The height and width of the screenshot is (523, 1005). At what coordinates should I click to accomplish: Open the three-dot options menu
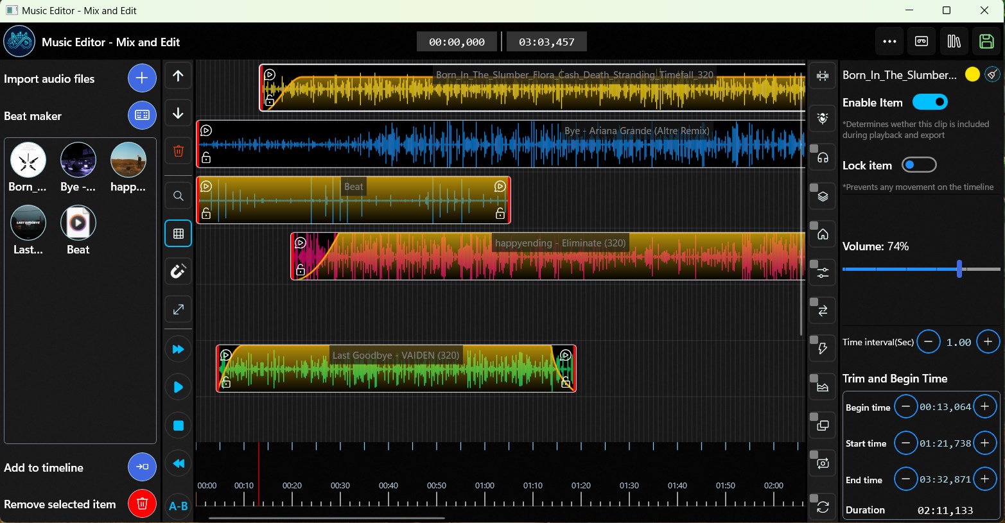point(889,41)
